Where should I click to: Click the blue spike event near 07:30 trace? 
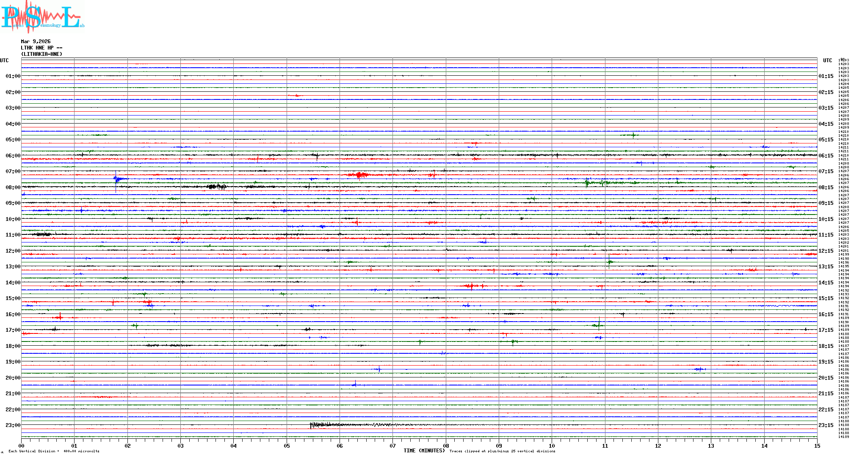(117, 179)
